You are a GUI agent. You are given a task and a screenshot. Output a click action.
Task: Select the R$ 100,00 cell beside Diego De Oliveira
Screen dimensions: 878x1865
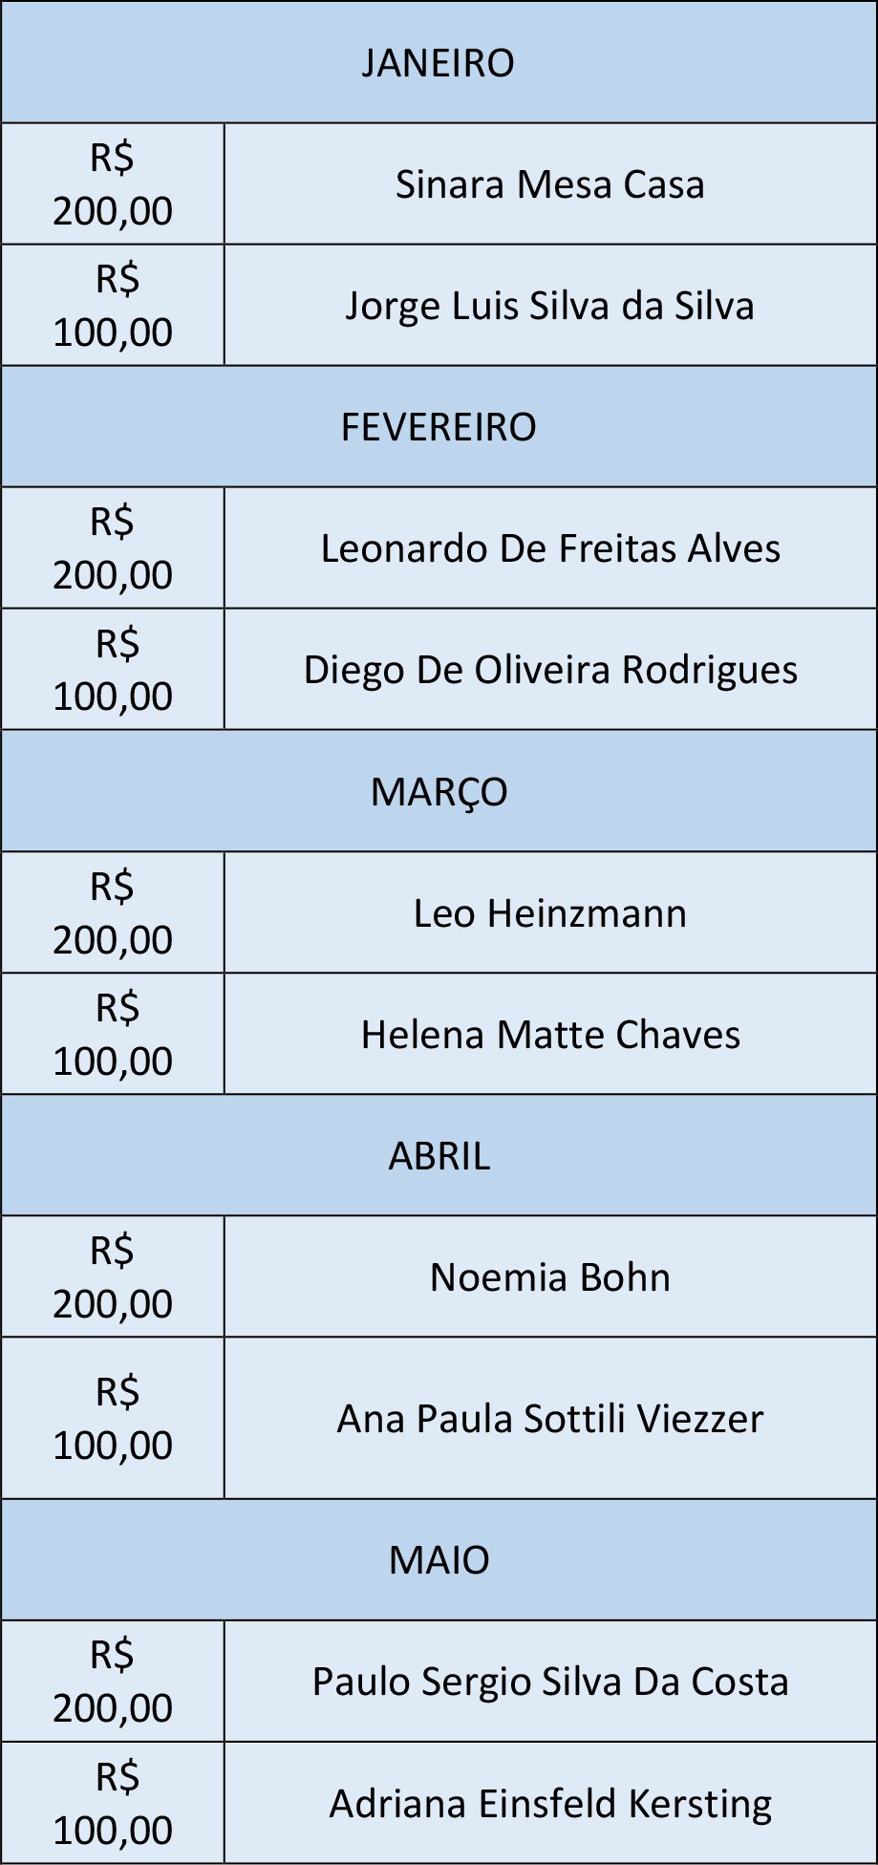113,670
